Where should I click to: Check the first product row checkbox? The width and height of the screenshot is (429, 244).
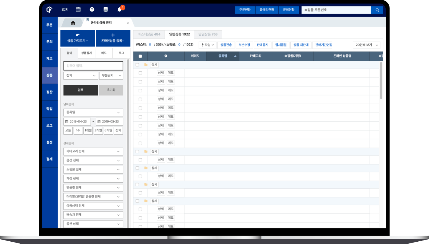(140, 73)
